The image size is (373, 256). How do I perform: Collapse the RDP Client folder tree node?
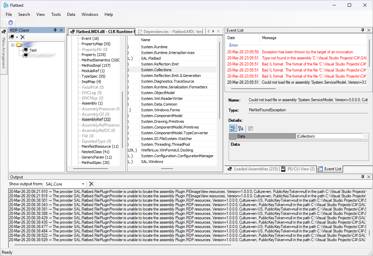pyautogui.click(x=13, y=45)
